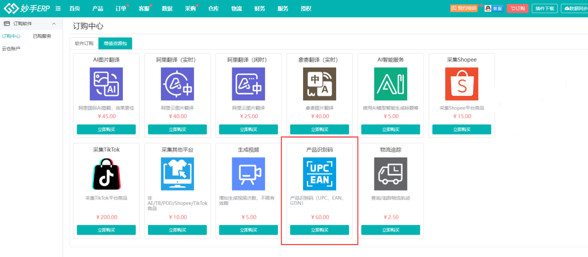Buy AI智能服务 with 立即购买
The width and height of the screenshot is (588, 257).
click(391, 129)
